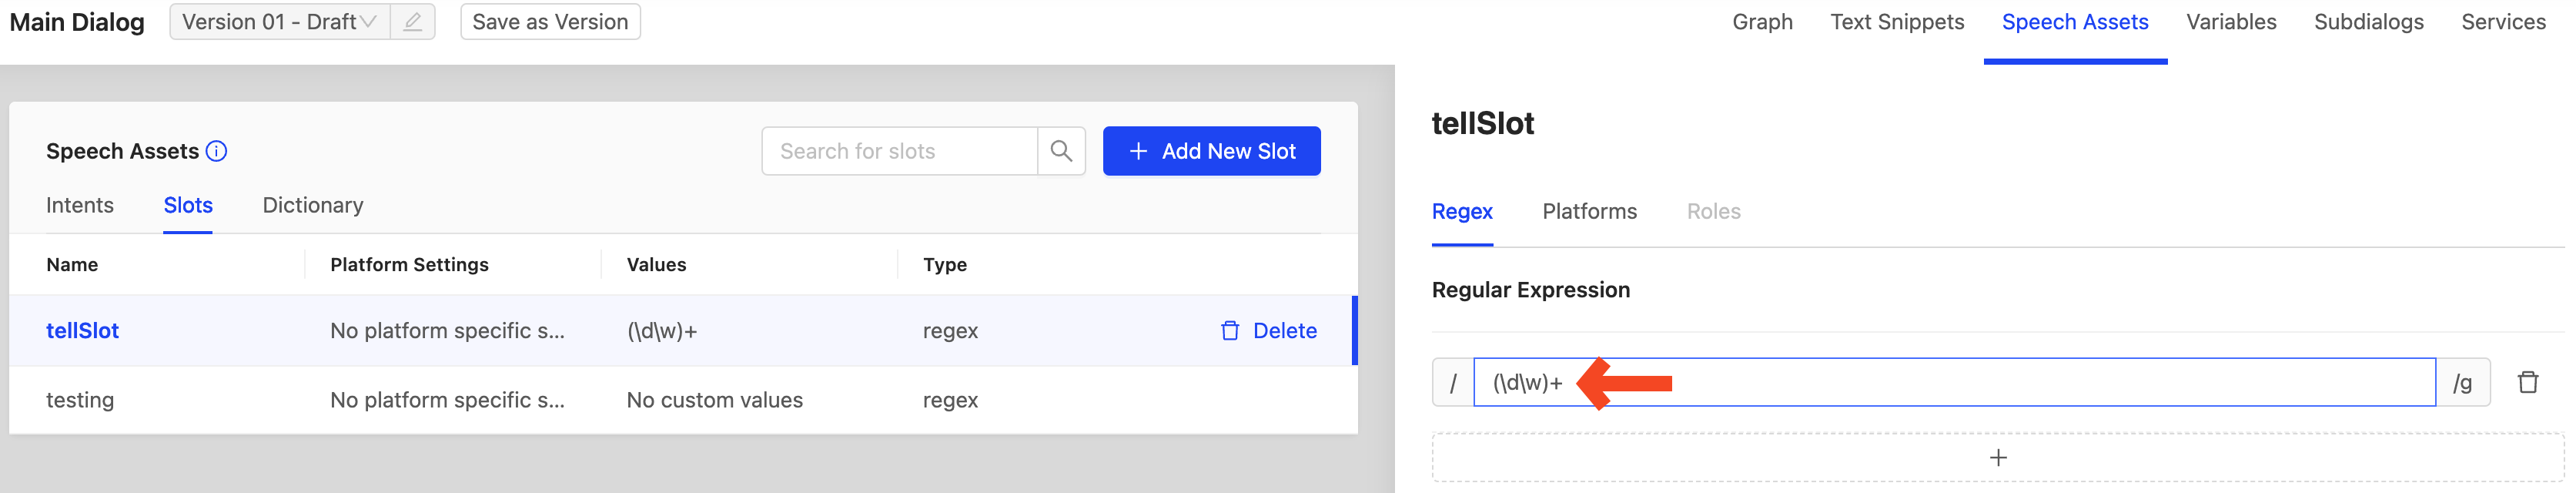
Task: Open Speech Assets info icon
Action: click(x=216, y=151)
